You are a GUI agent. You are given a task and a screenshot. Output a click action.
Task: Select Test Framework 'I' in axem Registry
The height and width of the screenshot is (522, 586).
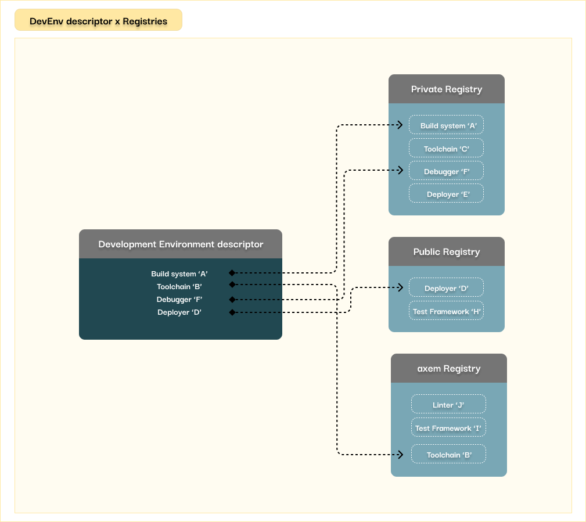pos(448,427)
